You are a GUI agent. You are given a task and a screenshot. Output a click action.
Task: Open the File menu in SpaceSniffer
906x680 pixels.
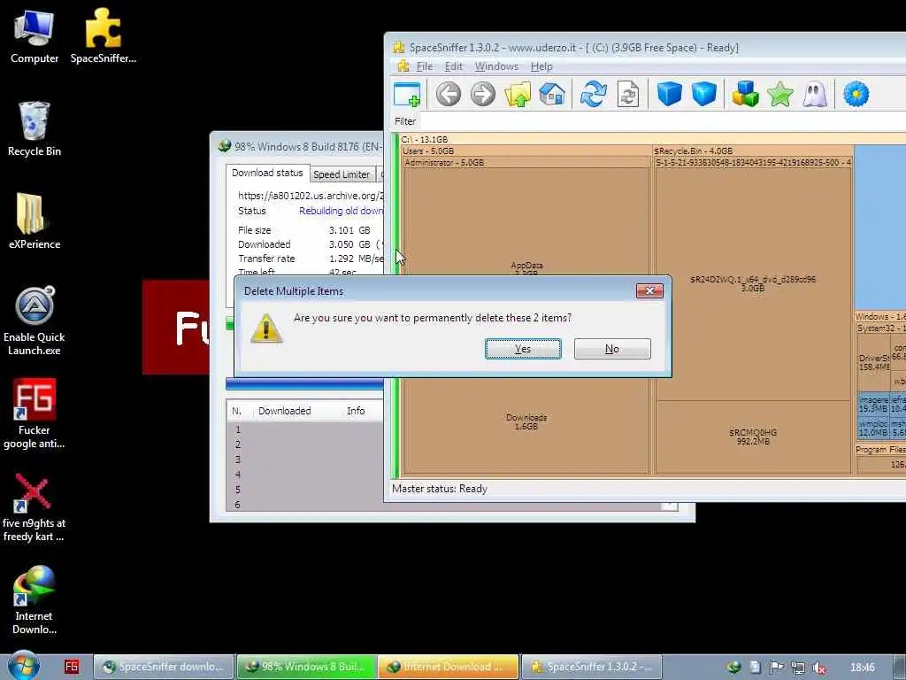425,66
